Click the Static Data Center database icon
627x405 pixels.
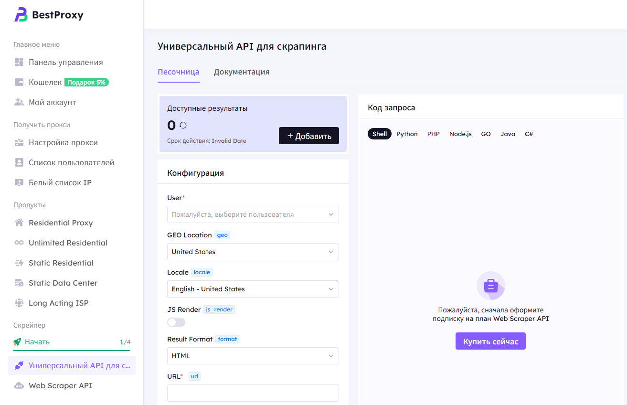point(19,283)
